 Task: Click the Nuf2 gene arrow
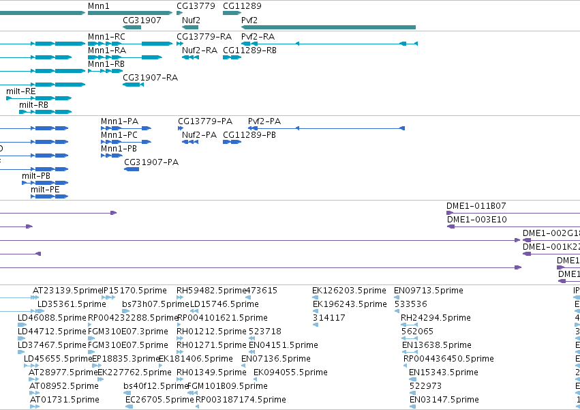click(190, 27)
